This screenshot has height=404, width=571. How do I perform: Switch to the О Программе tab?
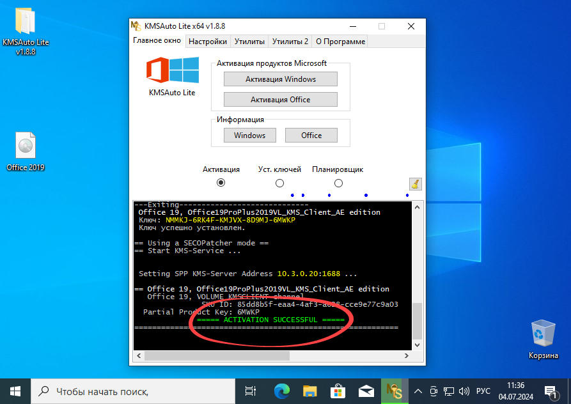pyautogui.click(x=340, y=41)
